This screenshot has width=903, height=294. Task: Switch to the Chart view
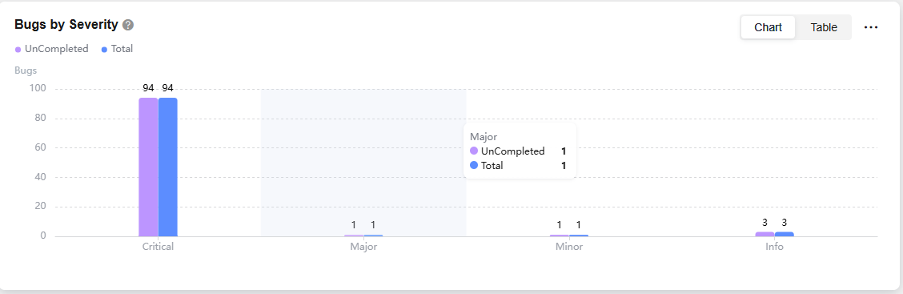(x=769, y=27)
